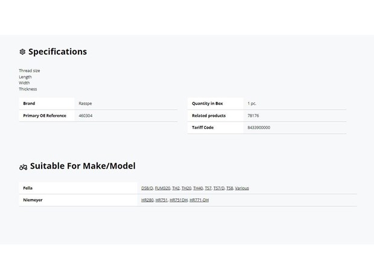Click the Primary OE Reference value 460304

coord(86,116)
